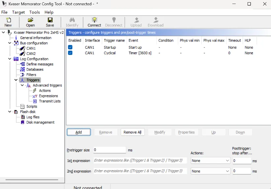271x189 pixels.
Task: Click the Actions lightning icon
Action: (35, 91)
